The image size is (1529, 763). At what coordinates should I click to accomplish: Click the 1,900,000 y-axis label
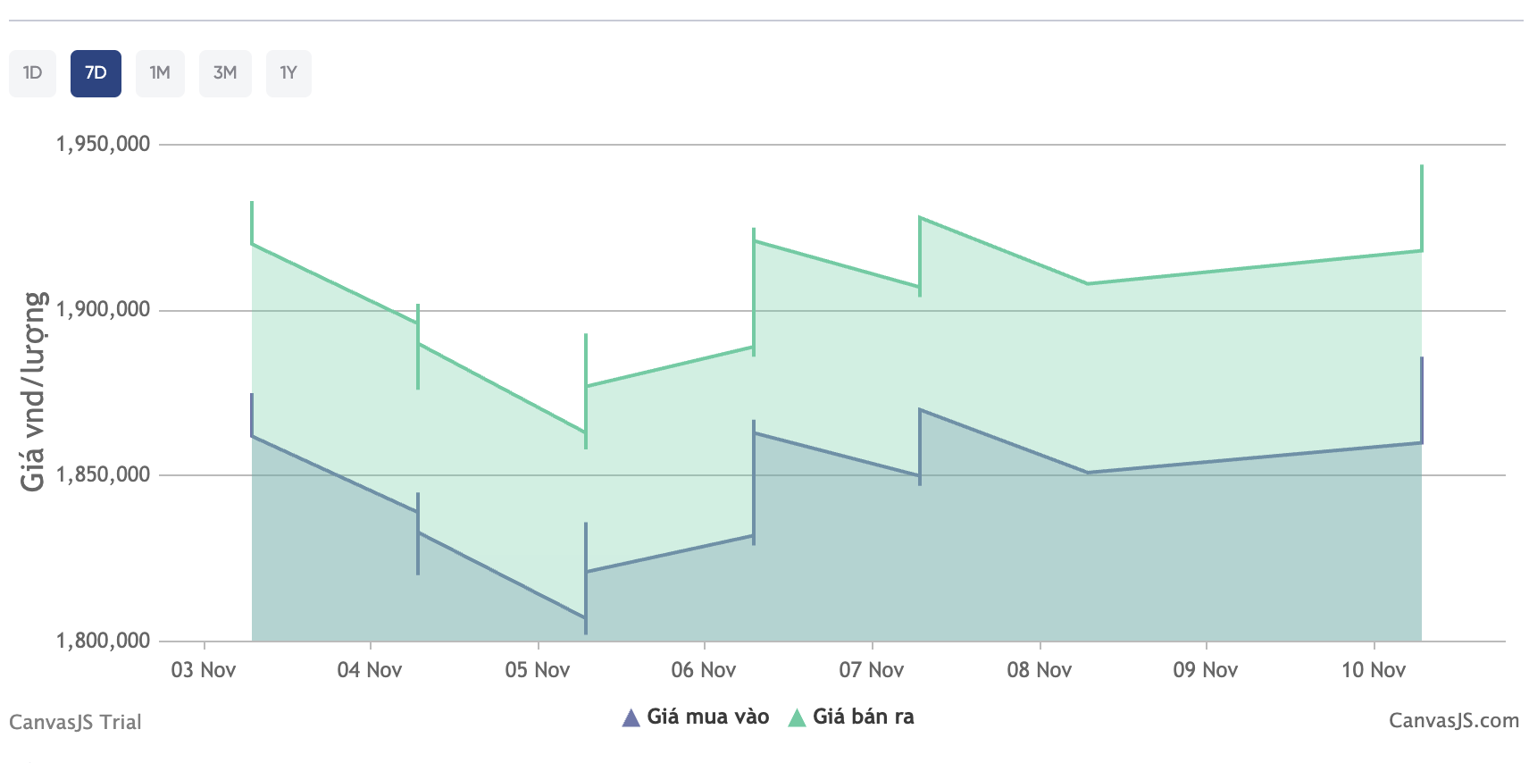tap(103, 310)
